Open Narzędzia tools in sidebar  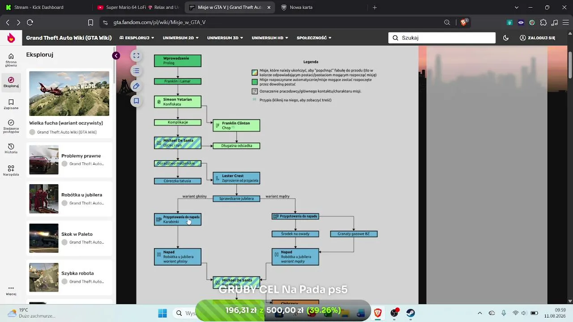[x=11, y=170]
